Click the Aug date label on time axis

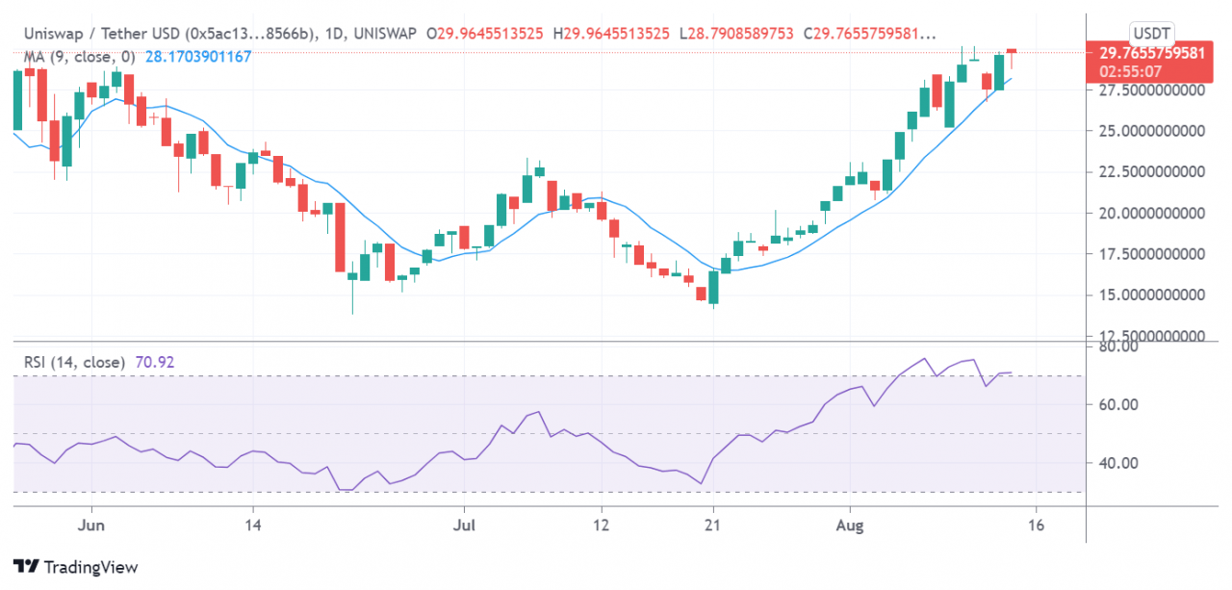[x=850, y=526]
